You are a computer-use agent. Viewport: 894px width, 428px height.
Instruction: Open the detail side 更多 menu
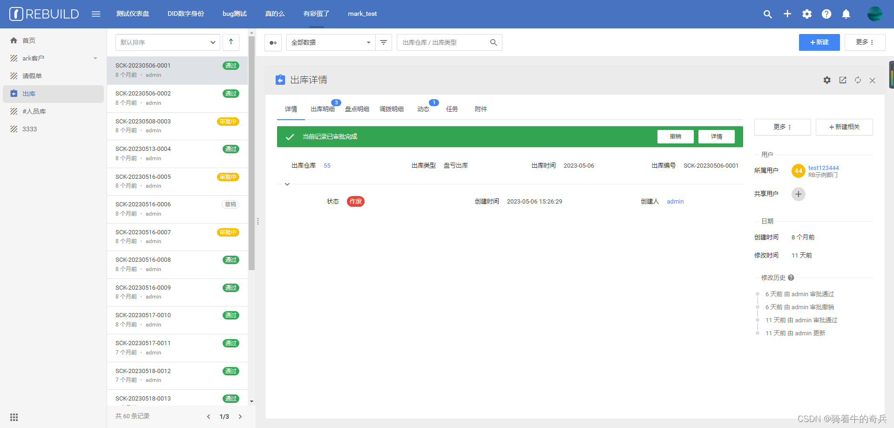click(x=783, y=127)
